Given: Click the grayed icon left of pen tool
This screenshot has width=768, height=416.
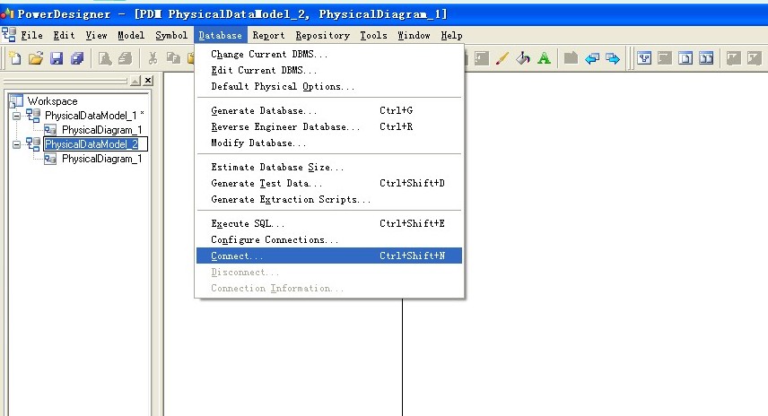Looking at the screenshot, I should 482,59.
